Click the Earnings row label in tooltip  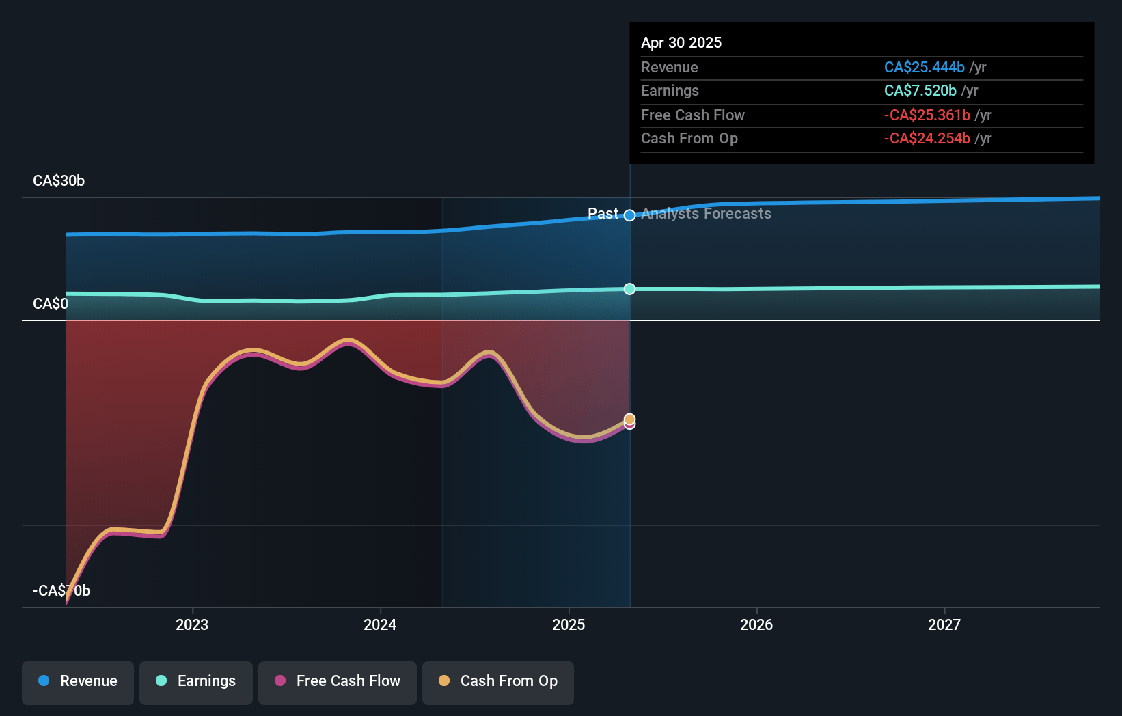coord(670,90)
